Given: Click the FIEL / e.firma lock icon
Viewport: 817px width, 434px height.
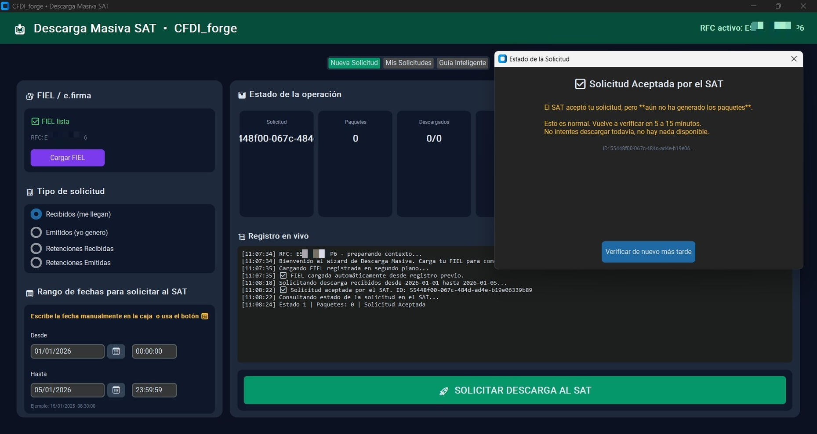Looking at the screenshot, I should (x=29, y=96).
